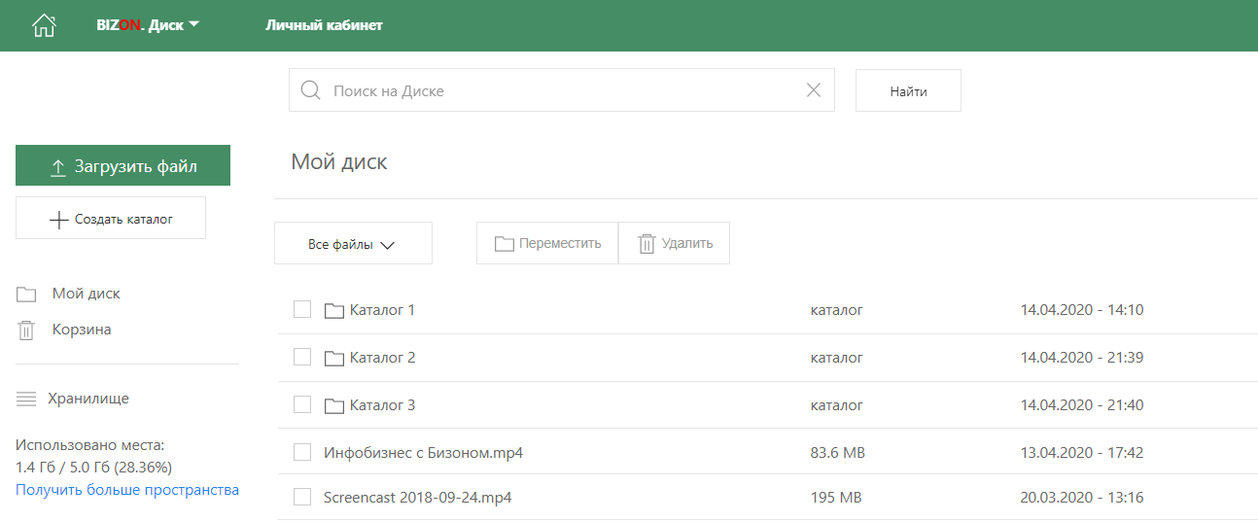Open Личный кабинет in top menu

click(324, 25)
